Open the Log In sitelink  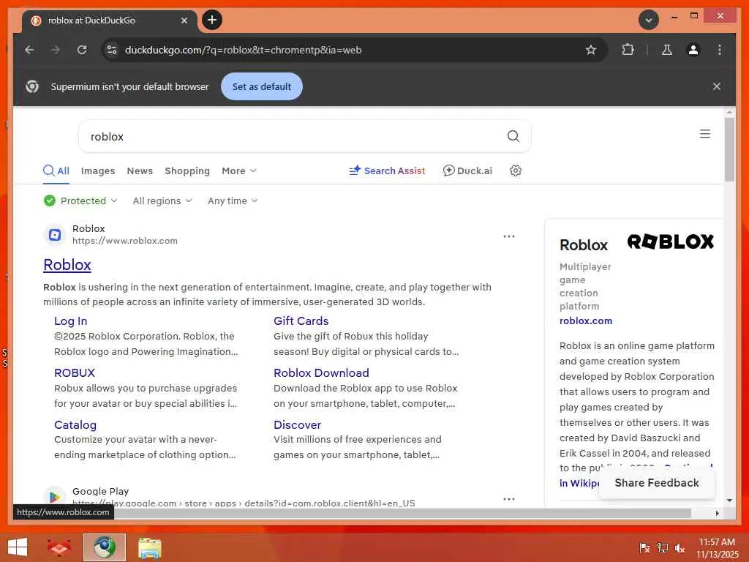(71, 321)
